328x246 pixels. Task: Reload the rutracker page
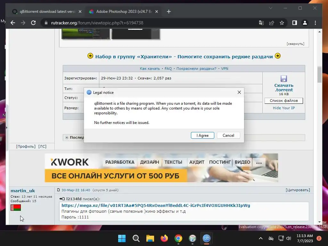[x=33, y=23]
